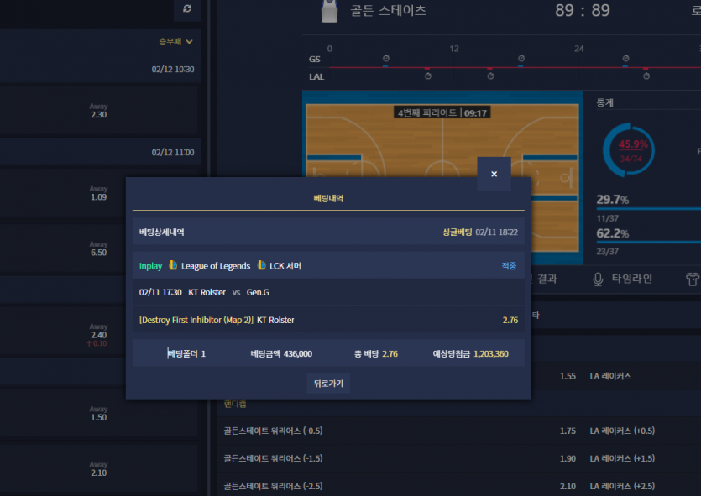This screenshot has width=701, height=496.
Task: Click the refresh icon above the odds list
Action: 187,8
